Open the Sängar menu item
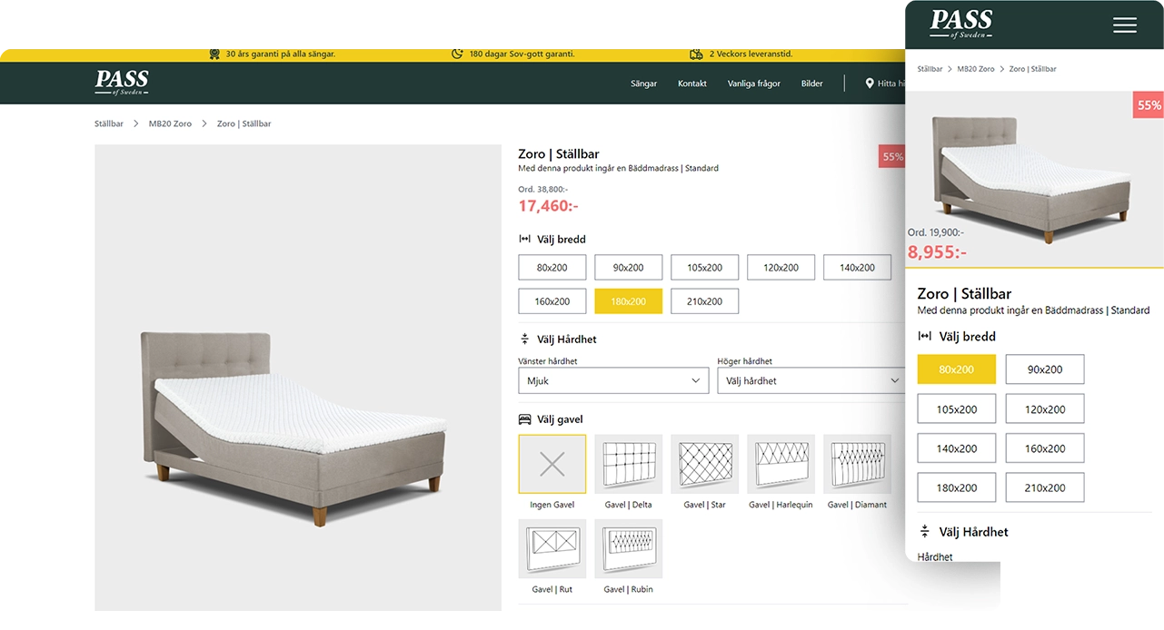 tap(643, 84)
